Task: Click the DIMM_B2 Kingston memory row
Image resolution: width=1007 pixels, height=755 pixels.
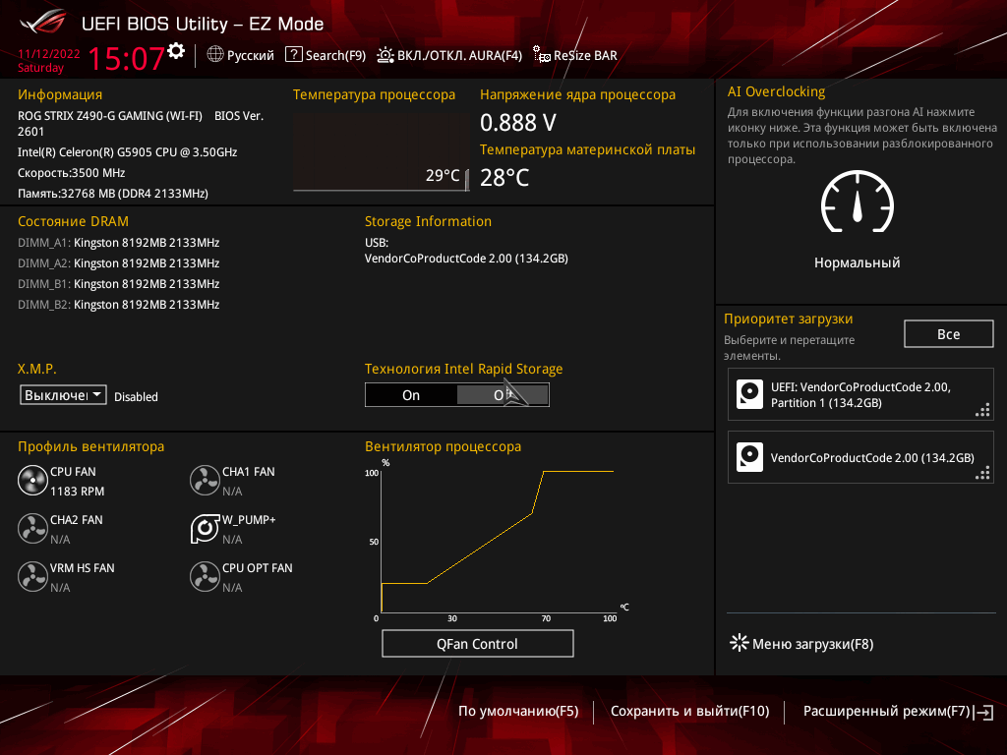Action: (x=119, y=305)
